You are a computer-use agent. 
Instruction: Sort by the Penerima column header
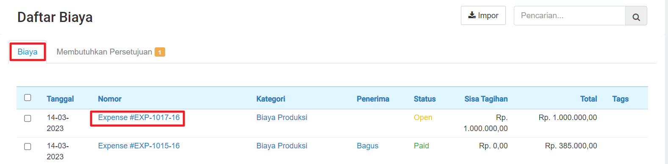point(373,99)
